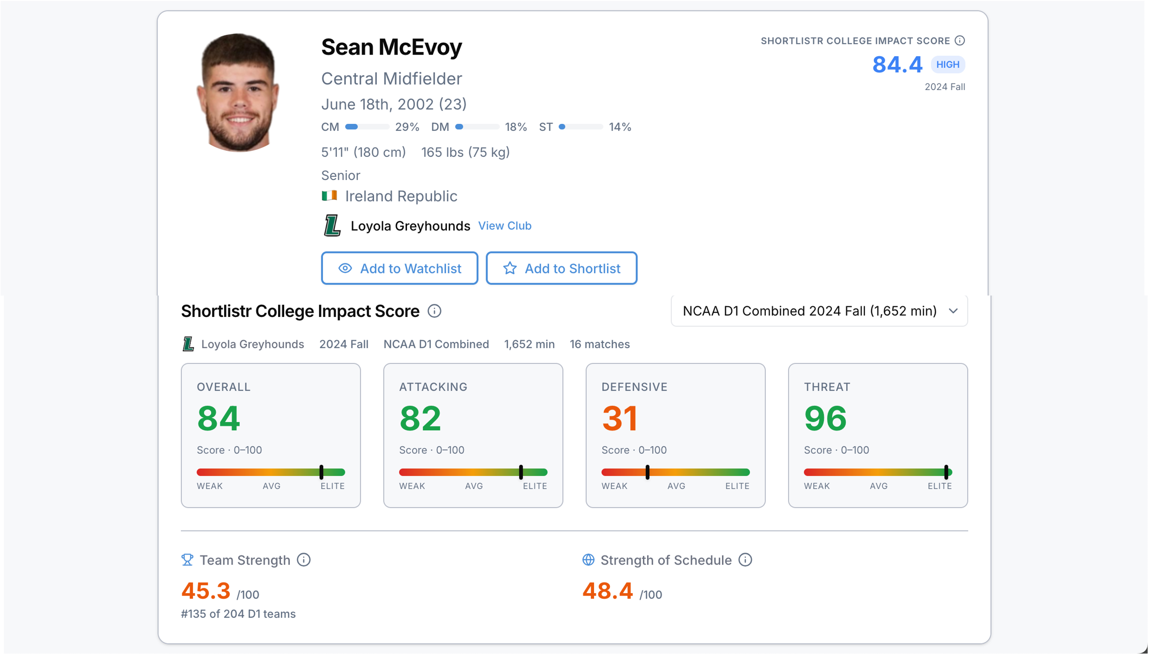The width and height of the screenshot is (1149, 655).
Task: Click the Add to Shortlist button label
Action: pyautogui.click(x=573, y=268)
